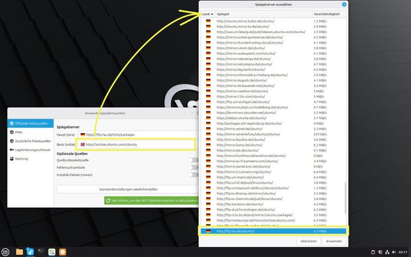411x257 pixels.
Task: Open the Legitimierungsschlüssel section
Action: click(30, 150)
